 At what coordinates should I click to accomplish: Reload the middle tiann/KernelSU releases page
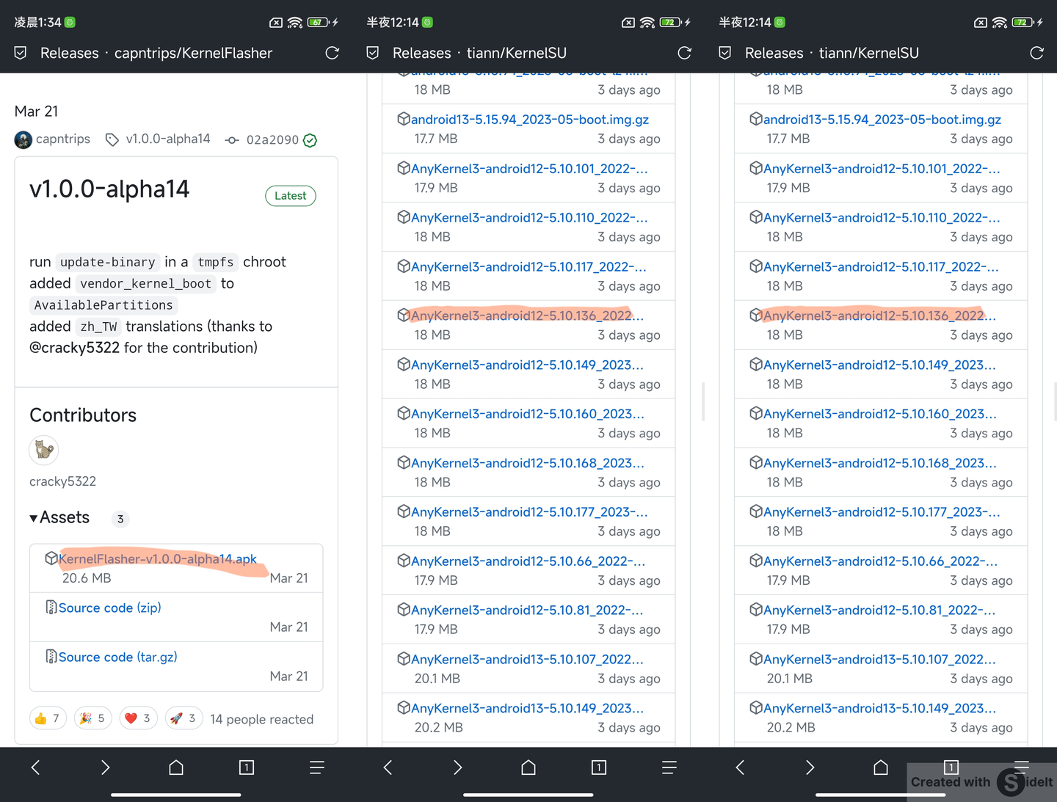point(684,53)
